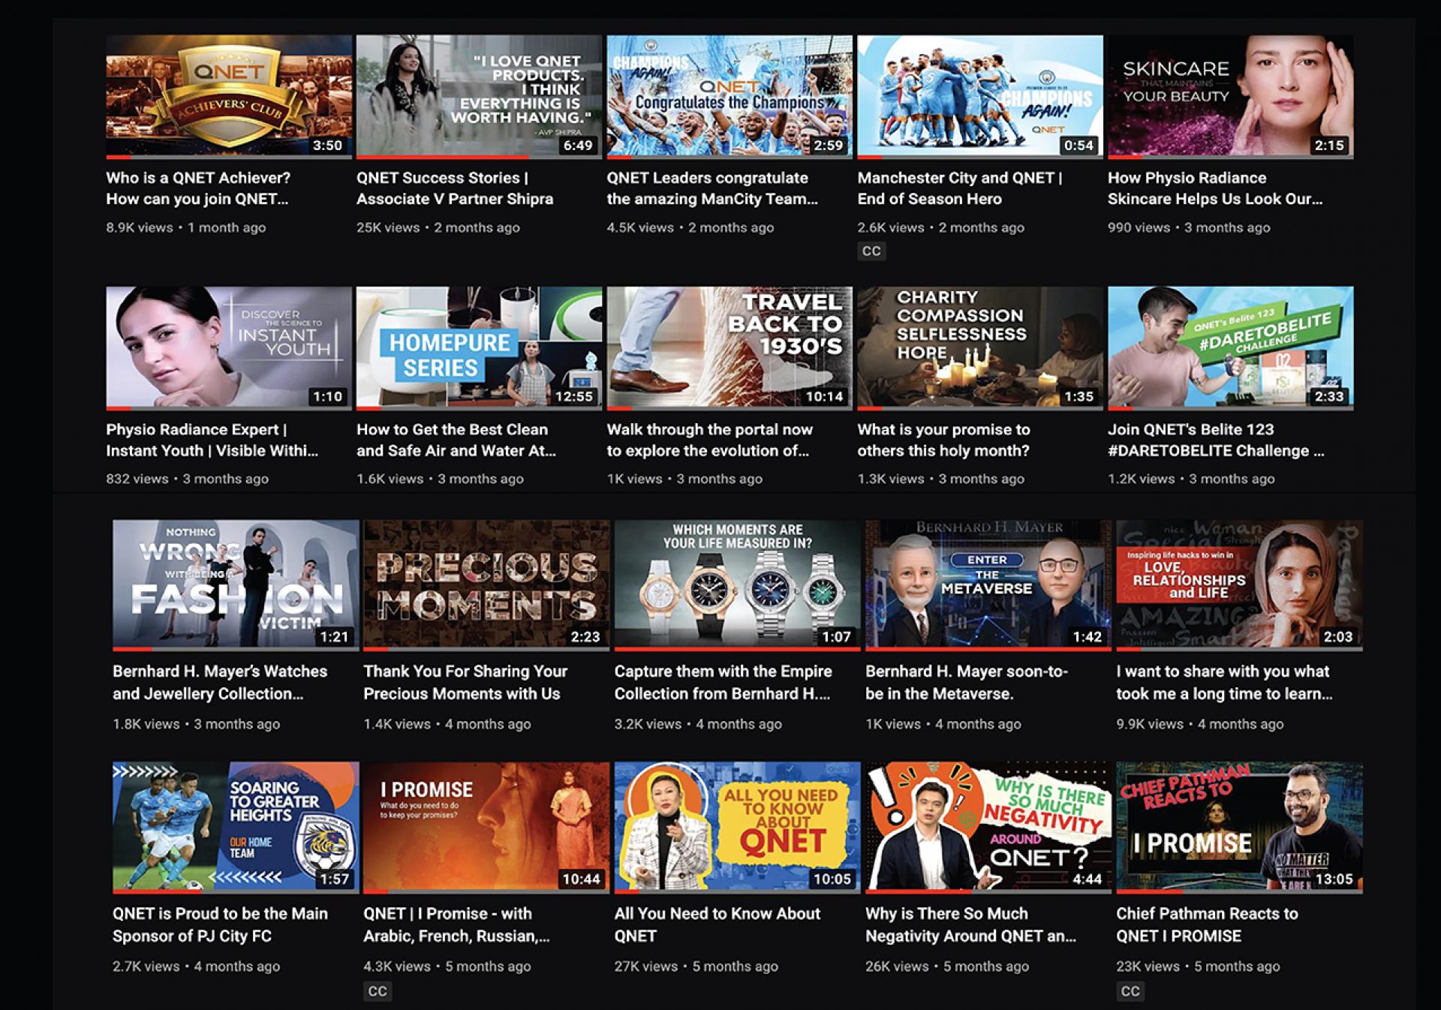Viewport: 1441px width, 1010px height.
Task: Open 'QNET Success Stories' video title
Action: (455, 188)
